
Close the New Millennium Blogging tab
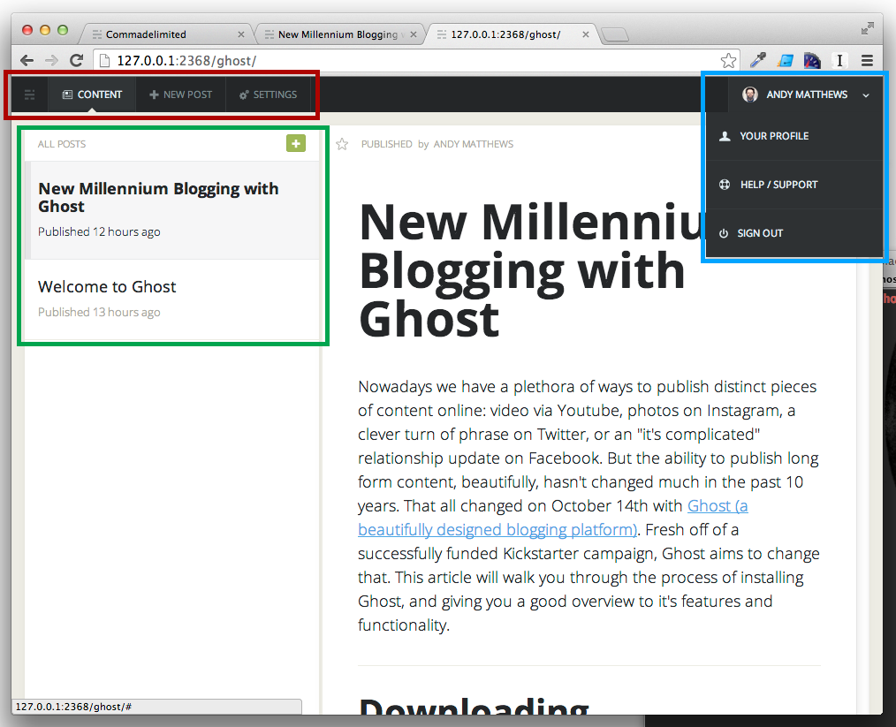click(414, 34)
